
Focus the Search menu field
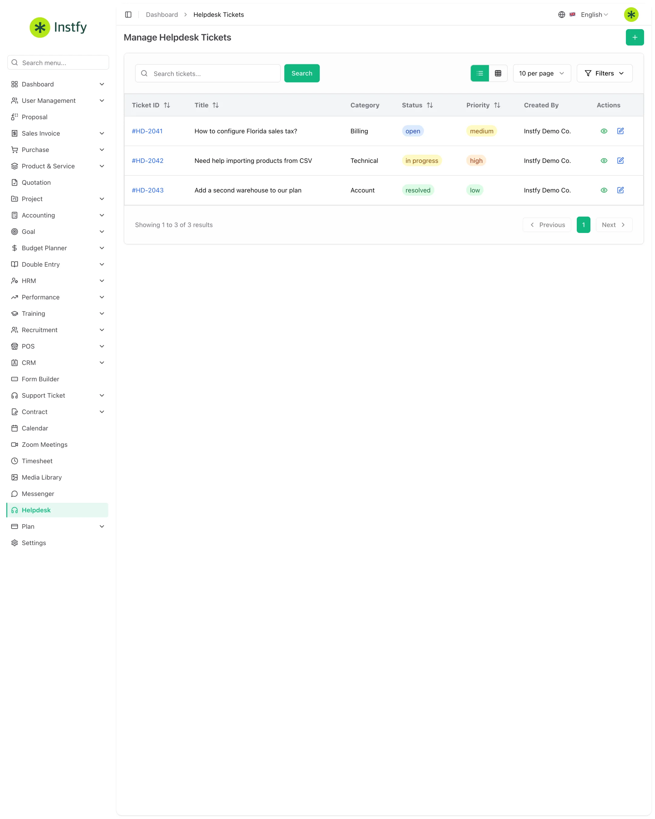pyautogui.click(x=58, y=63)
